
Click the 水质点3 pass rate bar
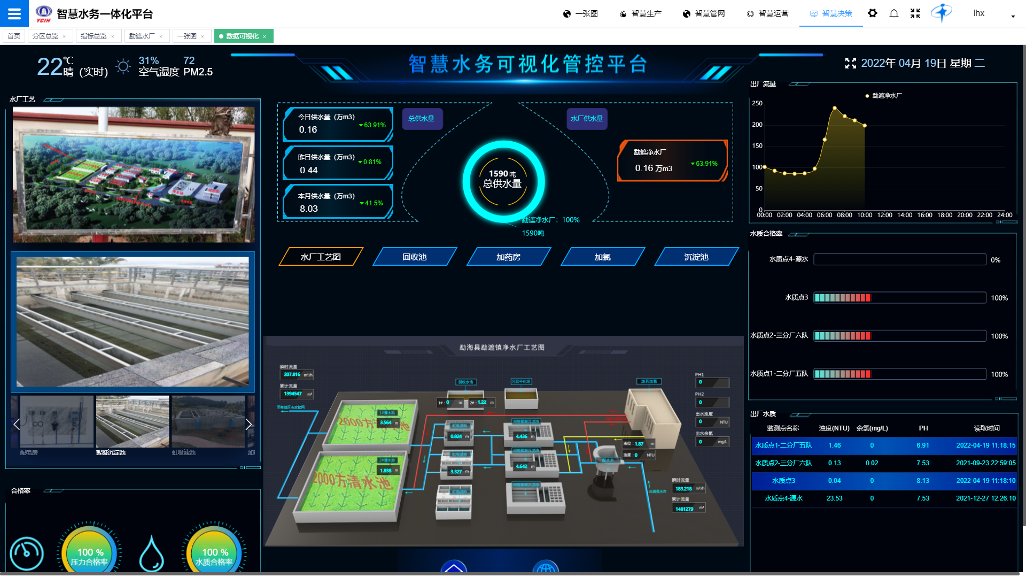[899, 298]
